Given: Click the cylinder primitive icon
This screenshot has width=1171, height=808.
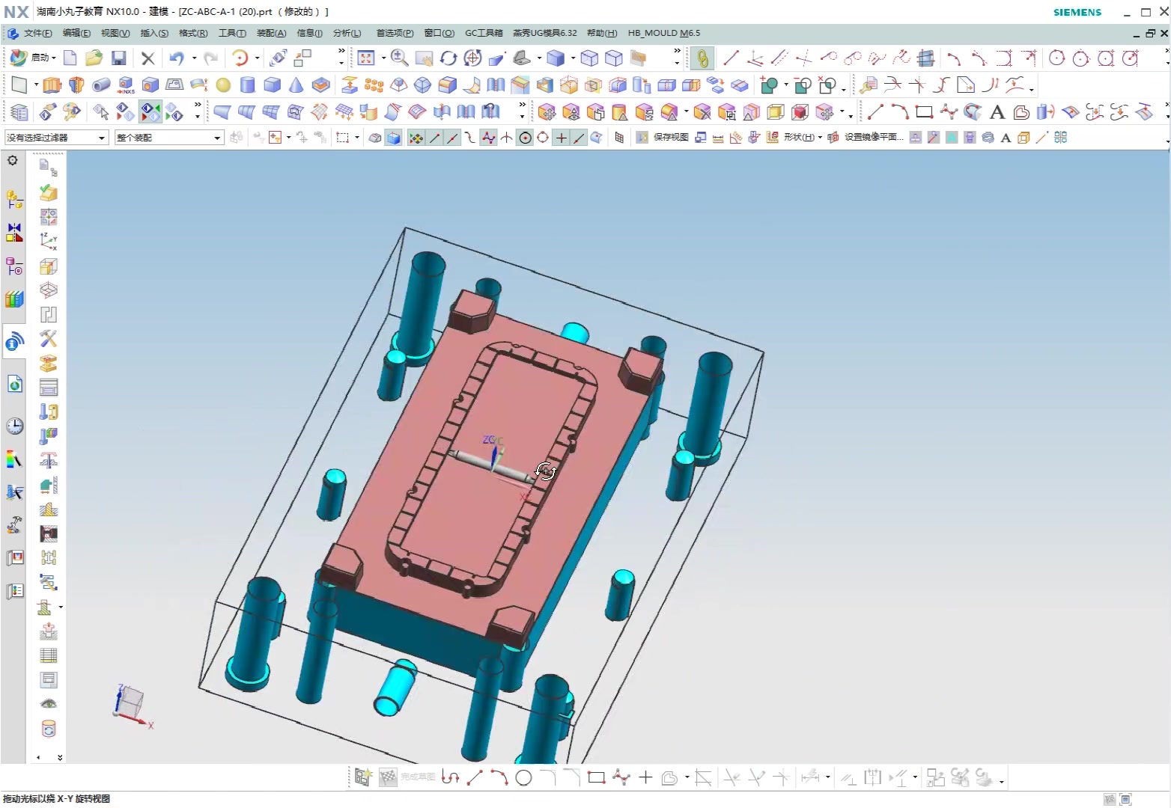Looking at the screenshot, I should [x=248, y=85].
